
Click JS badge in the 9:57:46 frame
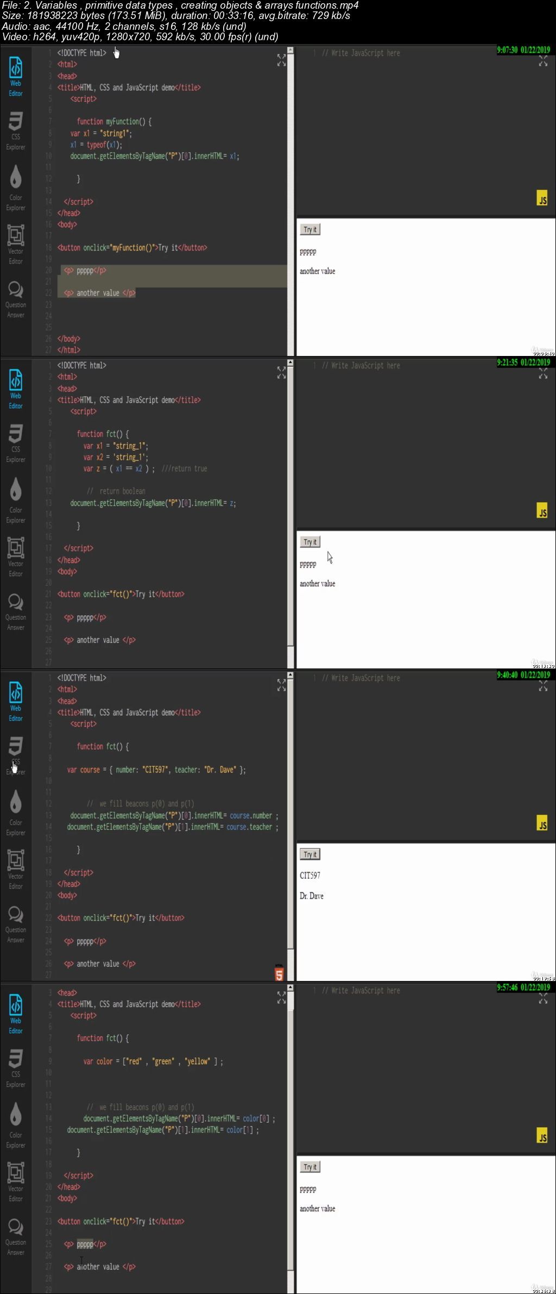click(542, 1135)
